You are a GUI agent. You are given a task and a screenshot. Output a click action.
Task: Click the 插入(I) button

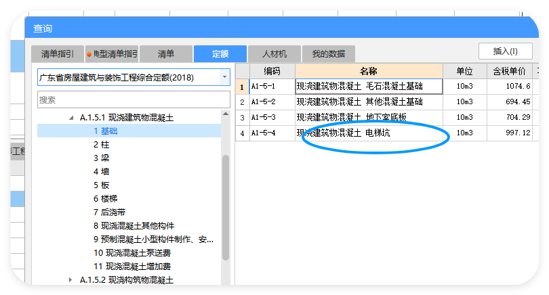pos(505,51)
